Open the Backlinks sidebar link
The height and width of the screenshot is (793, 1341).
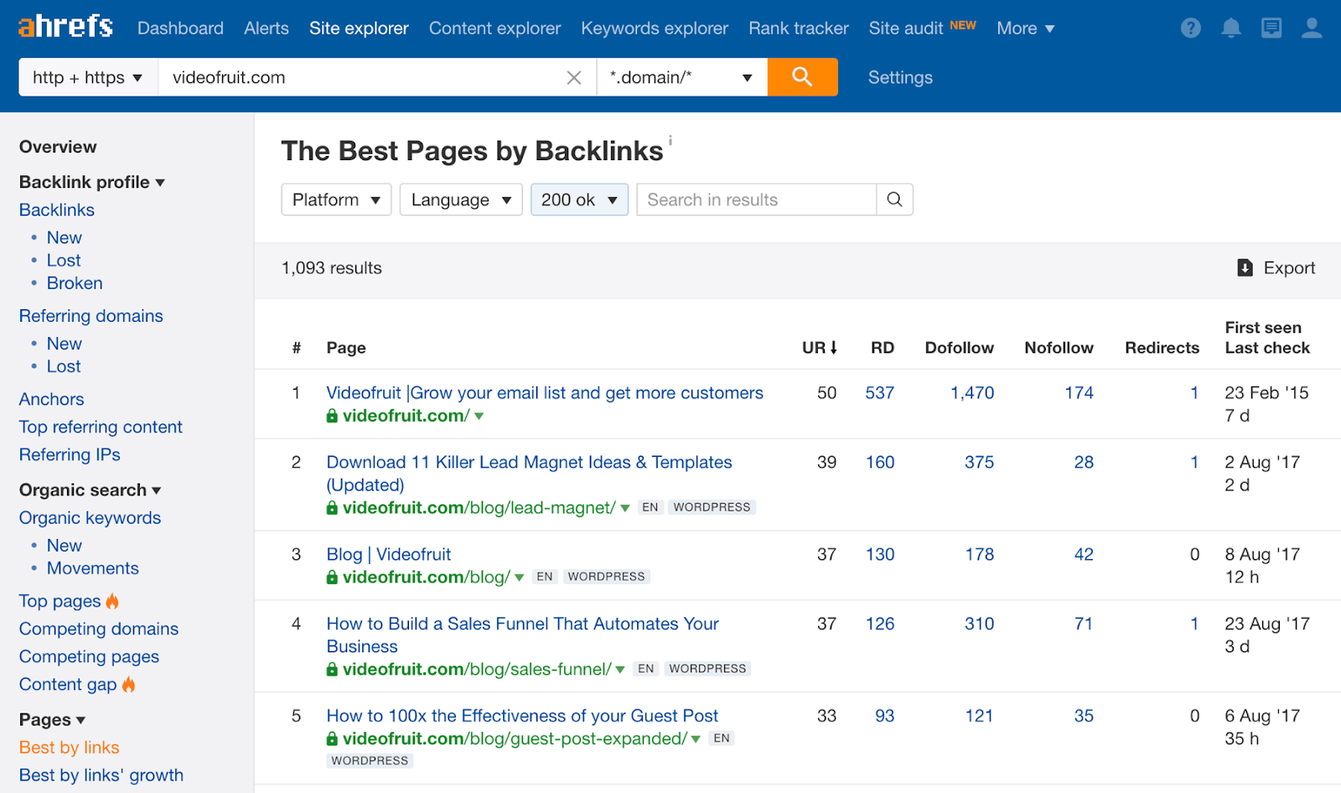57,210
